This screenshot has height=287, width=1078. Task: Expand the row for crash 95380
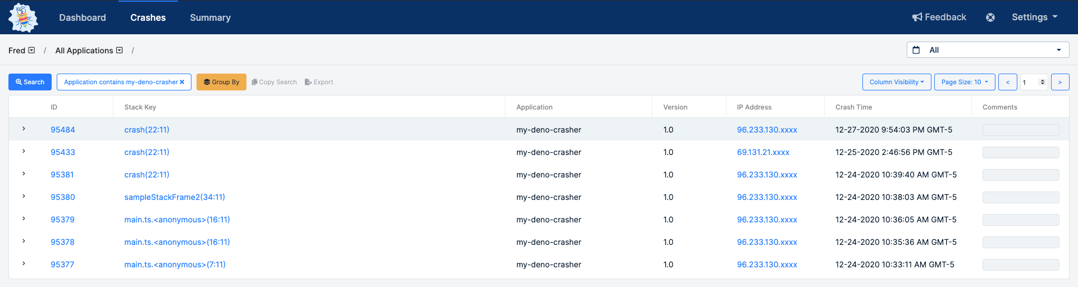tap(24, 197)
